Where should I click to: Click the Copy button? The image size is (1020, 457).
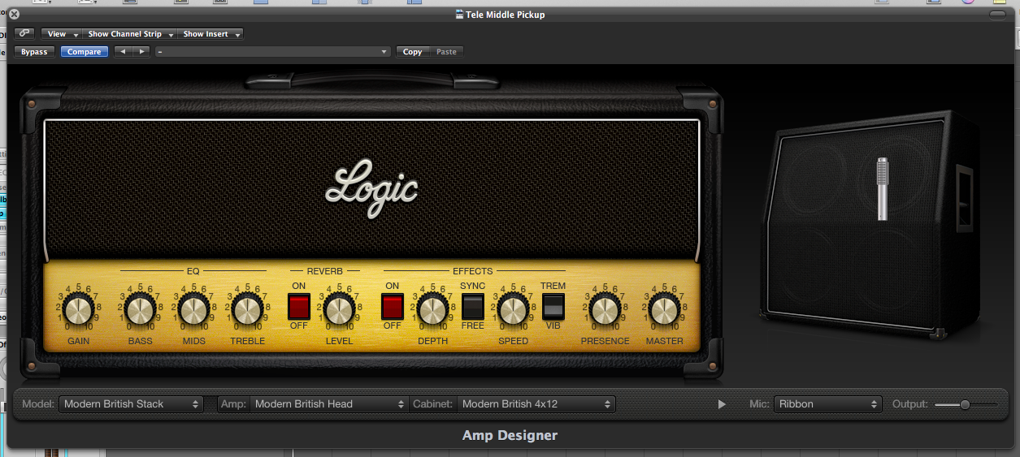[x=413, y=52]
